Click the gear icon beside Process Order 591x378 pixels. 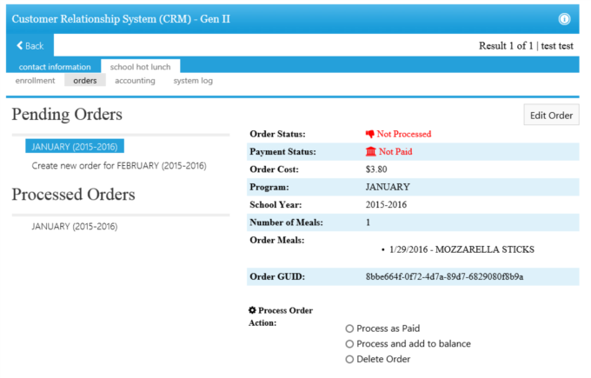pos(252,310)
